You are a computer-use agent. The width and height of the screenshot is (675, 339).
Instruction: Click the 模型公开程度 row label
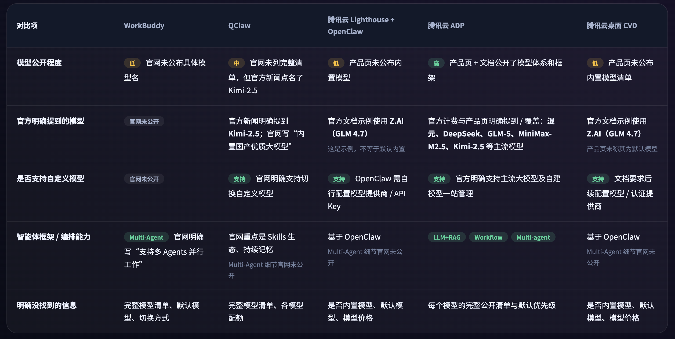tap(39, 63)
